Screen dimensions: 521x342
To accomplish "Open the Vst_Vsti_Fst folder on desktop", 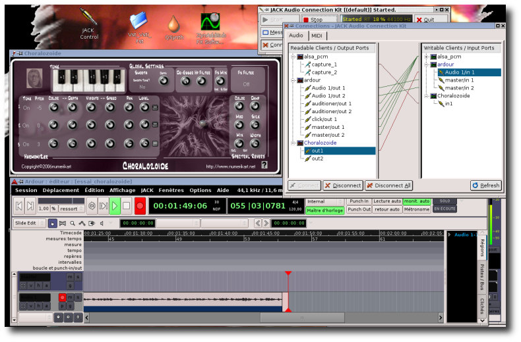I will tap(139, 27).
